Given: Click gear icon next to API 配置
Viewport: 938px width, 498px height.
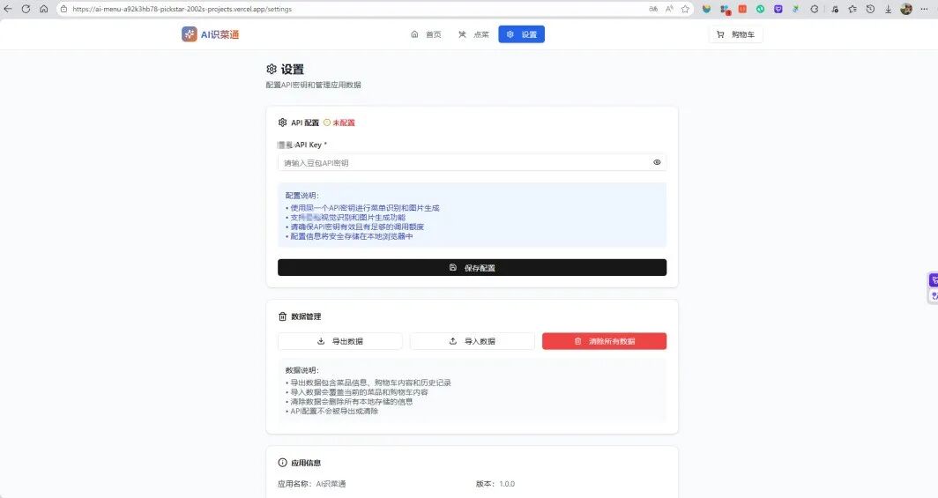Looking at the screenshot, I should coord(282,123).
